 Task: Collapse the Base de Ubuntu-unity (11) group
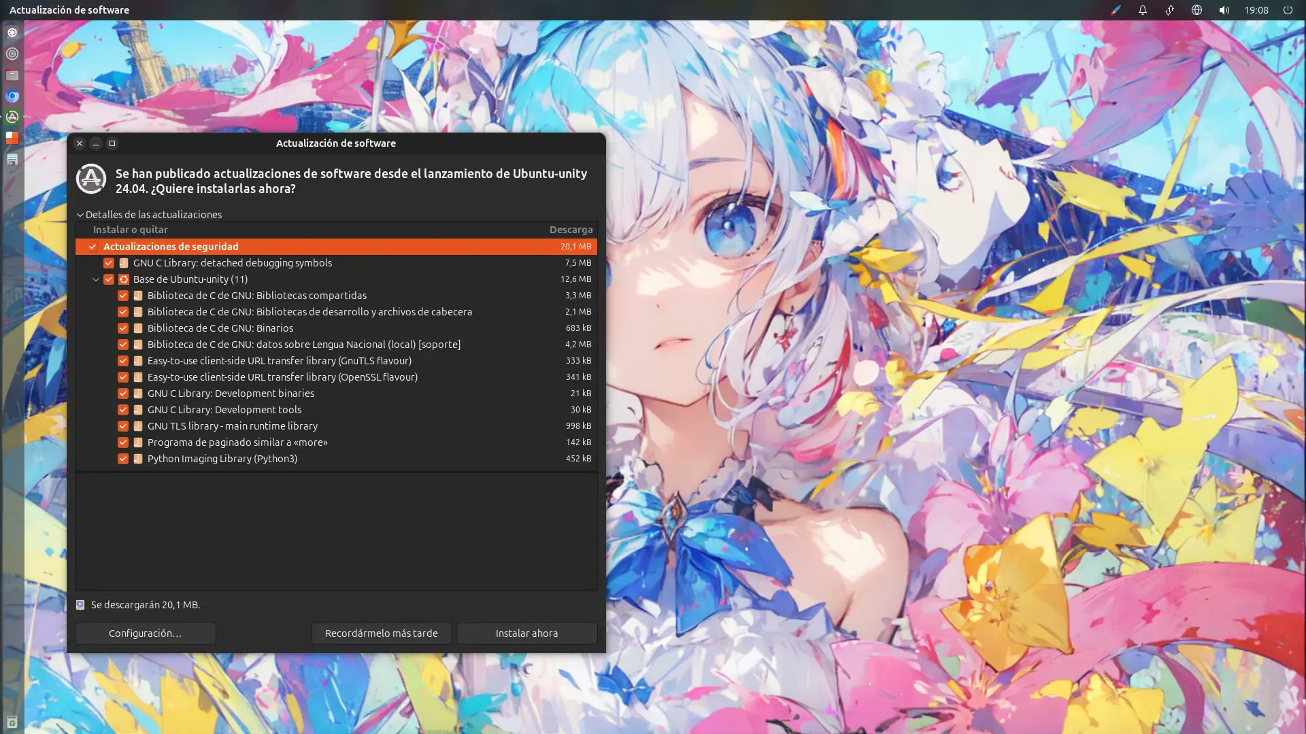pyautogui.click(x=96, y=279)
